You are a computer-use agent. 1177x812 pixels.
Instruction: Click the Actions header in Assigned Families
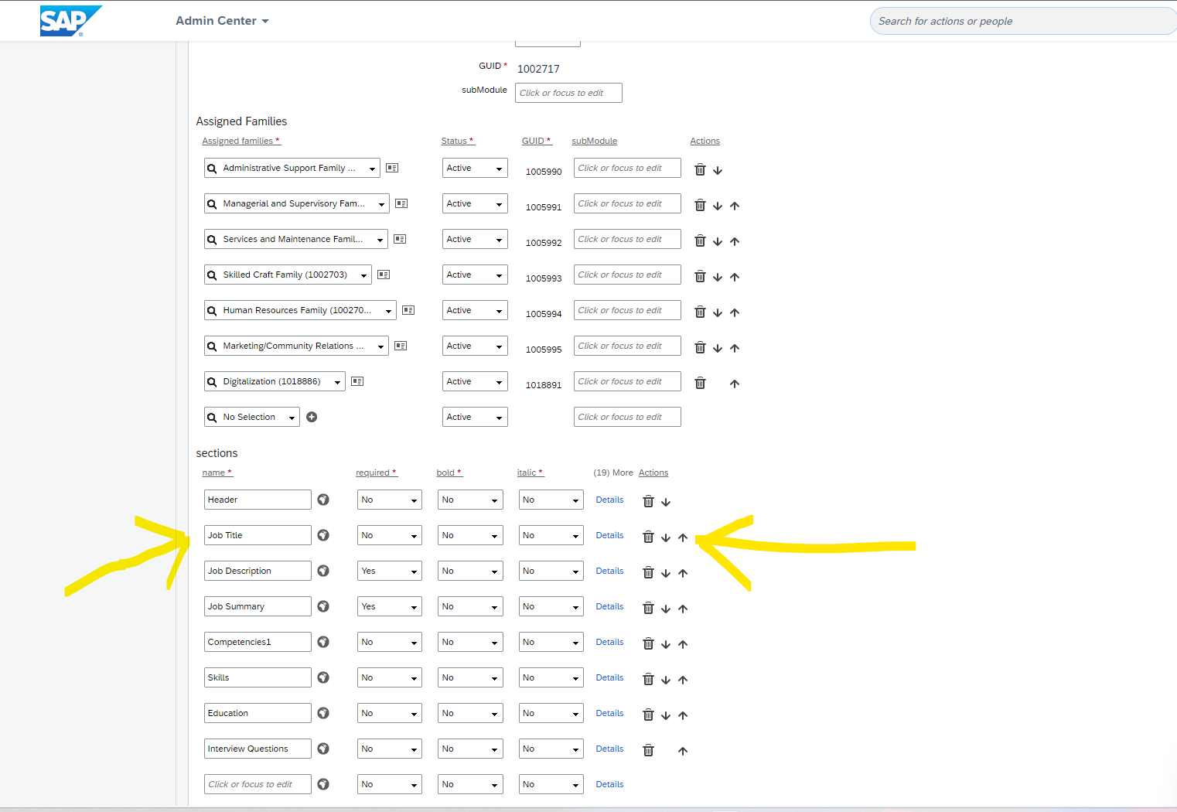(x=704, y=141)
